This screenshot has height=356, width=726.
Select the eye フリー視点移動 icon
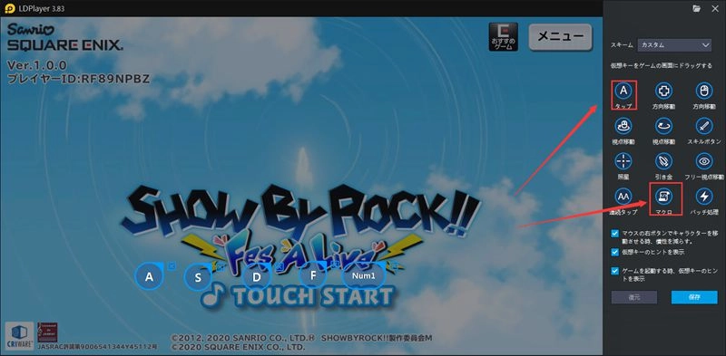point(704,161)
